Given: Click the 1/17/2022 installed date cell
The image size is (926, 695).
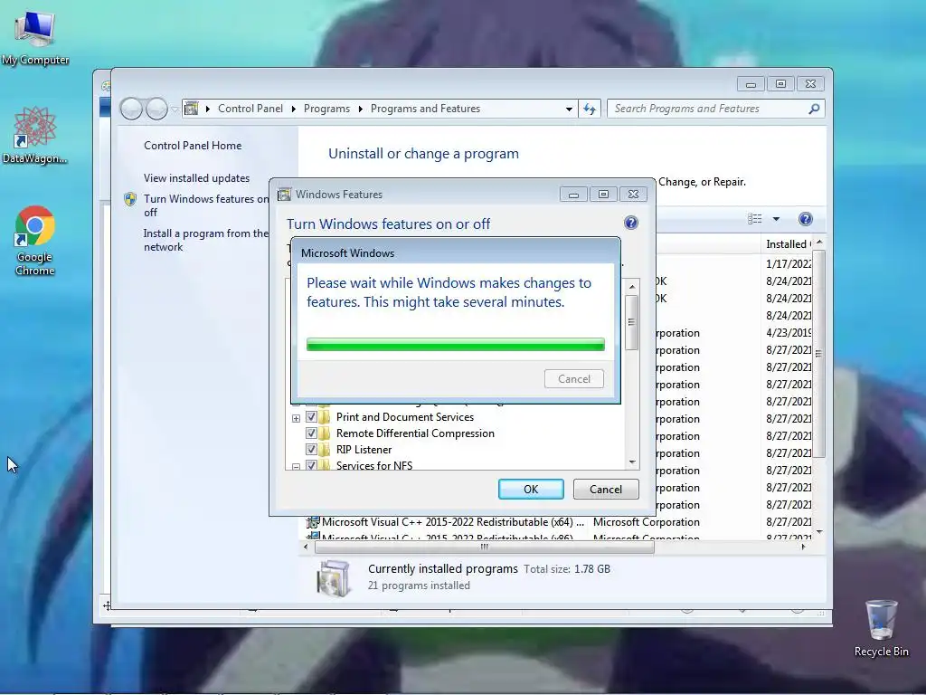Looking at the screenshot, I should click(x=789, y=264).
